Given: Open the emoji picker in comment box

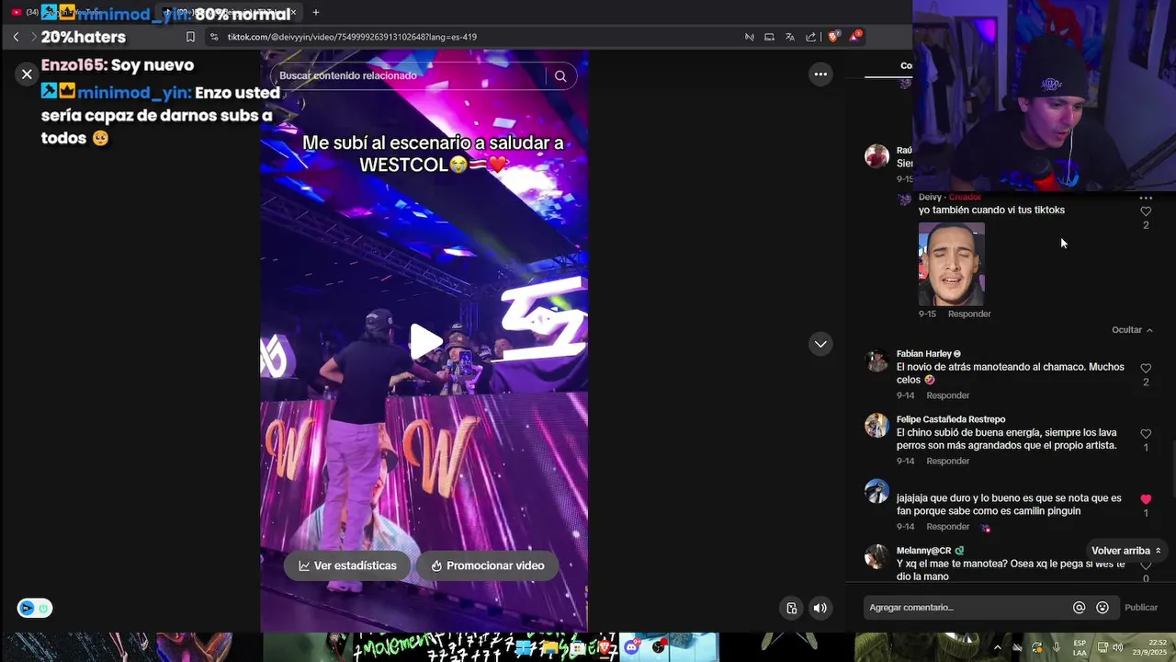Looking at the screenshot, I should 1102,608.
